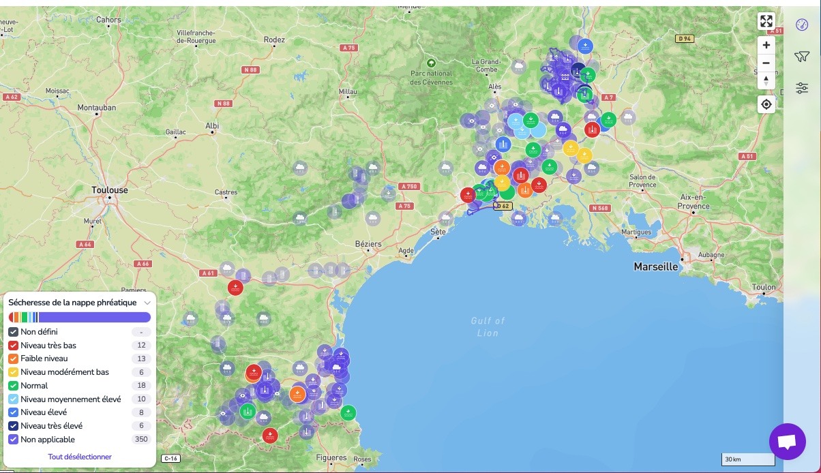This screenshot has width=821, height=473.
Task: Click the Marseille label on the map
Action: 656,266
